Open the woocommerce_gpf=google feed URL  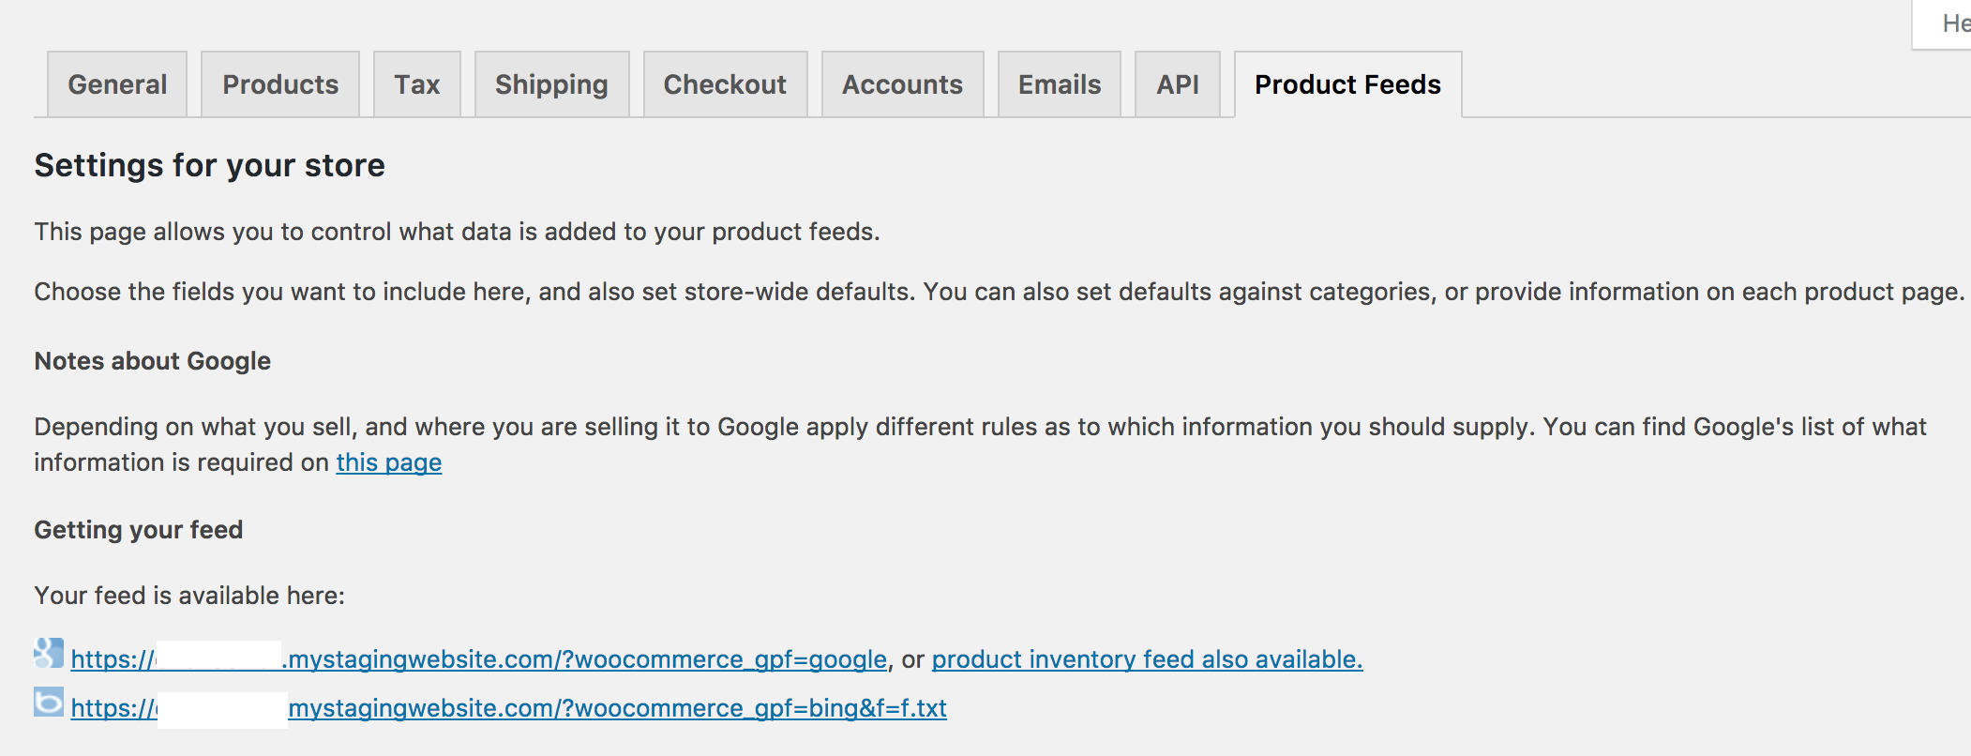[x=479, y=659]
